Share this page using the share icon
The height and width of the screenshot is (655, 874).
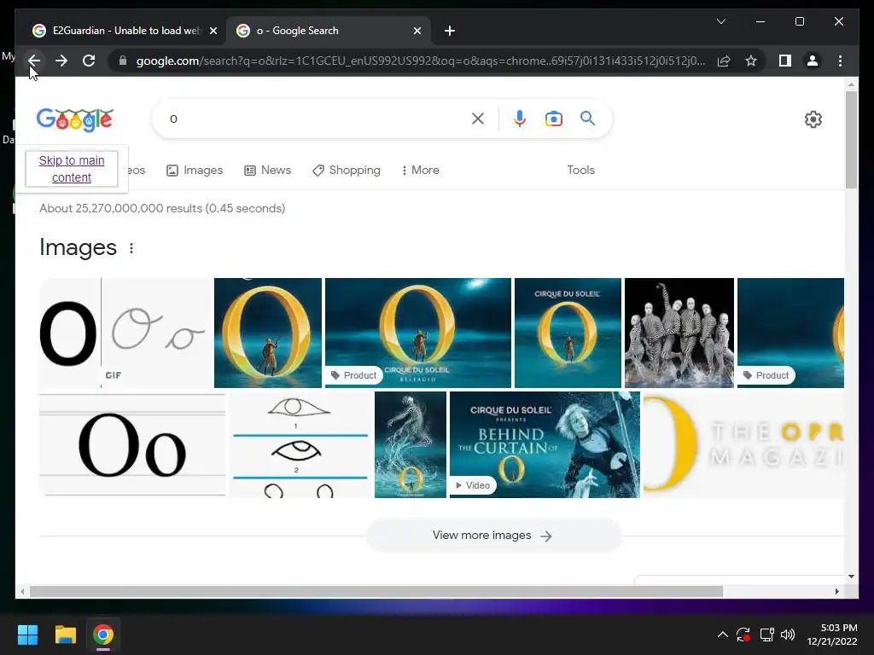coord(724,61)
